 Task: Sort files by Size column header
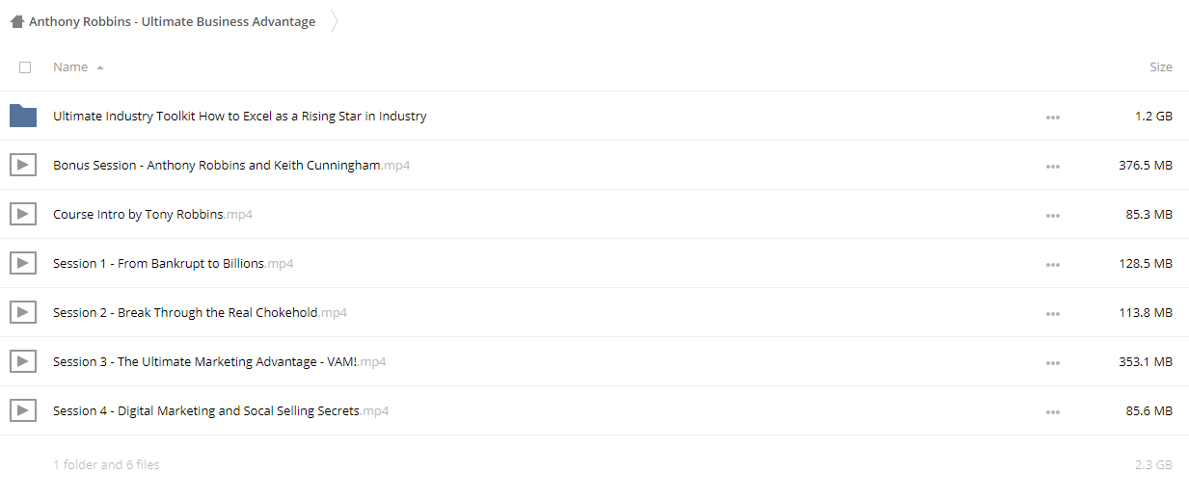click(1161, 67)
